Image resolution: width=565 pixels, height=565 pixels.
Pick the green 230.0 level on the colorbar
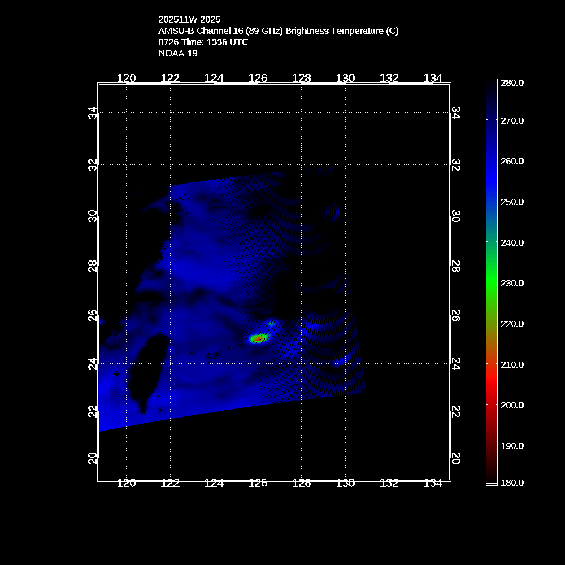click(492, 283)
